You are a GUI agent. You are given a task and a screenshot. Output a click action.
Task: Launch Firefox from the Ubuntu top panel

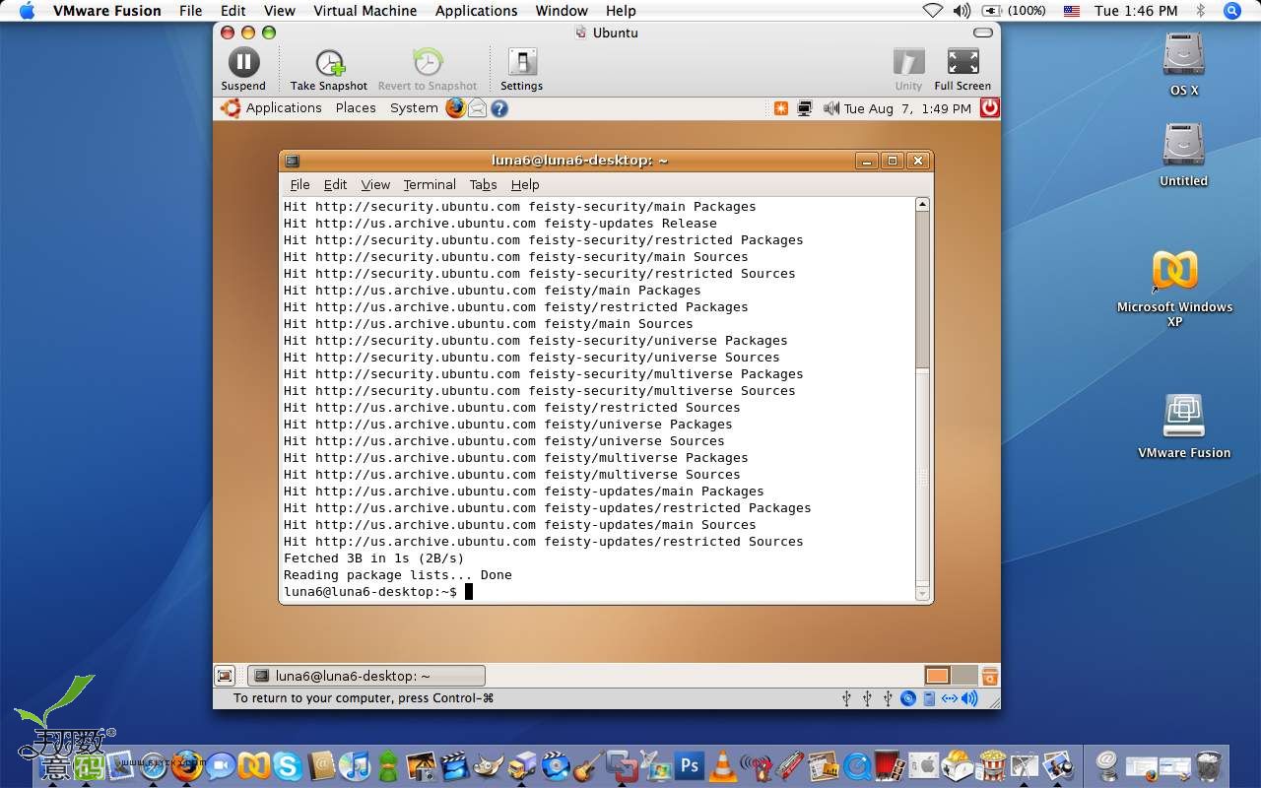point(455,108)
